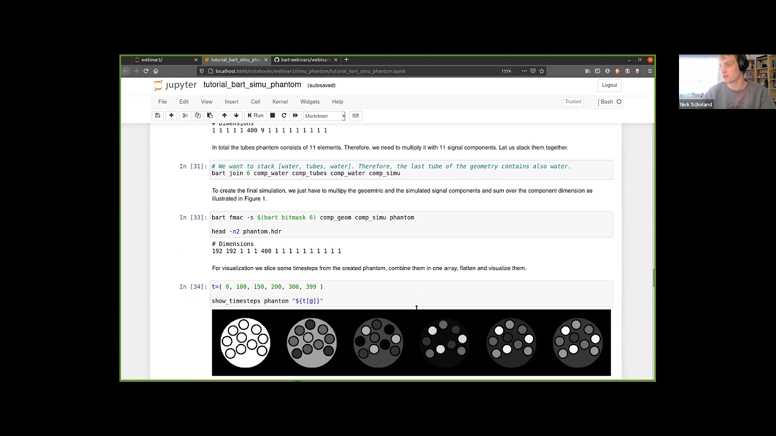Reload the page in browser
This screenshot has height=436, width=776.
coord(145,71)
